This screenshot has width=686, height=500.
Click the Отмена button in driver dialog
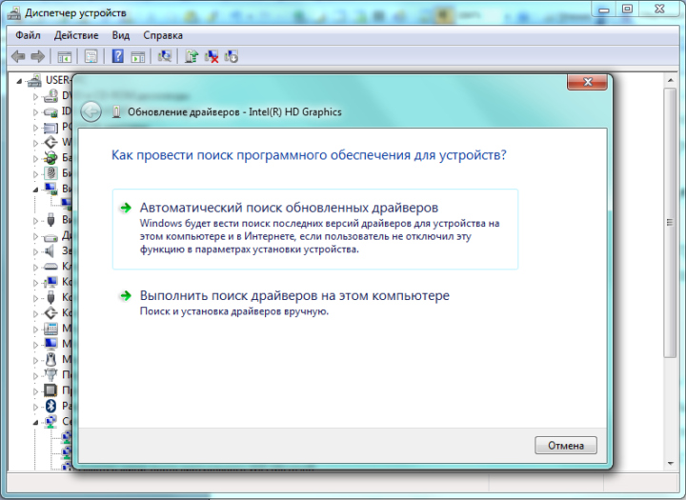[x=566, y=446]
